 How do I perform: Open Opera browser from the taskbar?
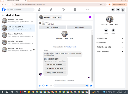pos(22,92)
